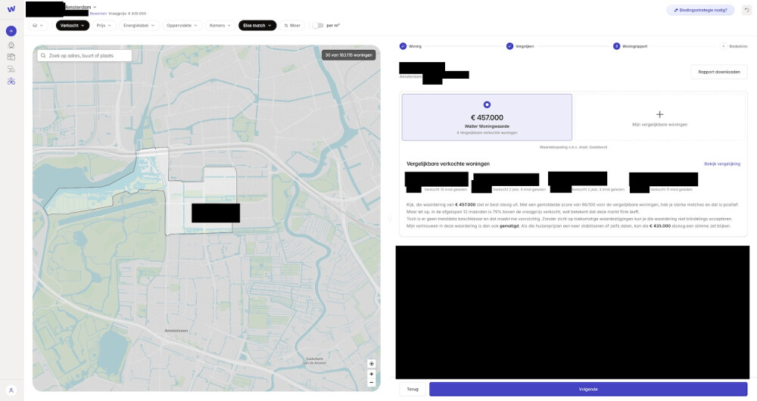Go to the Vergelijken step
The height and width of the screenshot is (401, 757).
click(x=520, y=46)
